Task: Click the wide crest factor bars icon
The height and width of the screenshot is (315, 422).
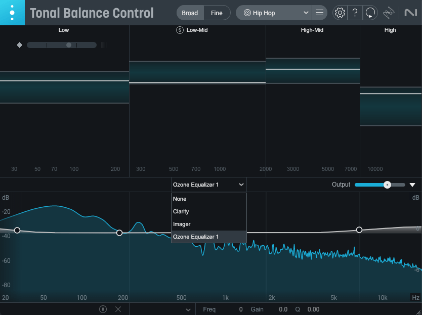Action: [x=104, y=45]
